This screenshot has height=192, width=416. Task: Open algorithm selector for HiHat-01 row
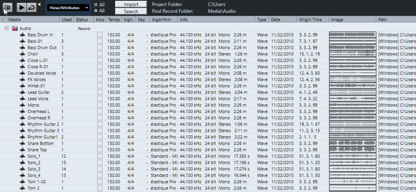(x=164, y=86)
